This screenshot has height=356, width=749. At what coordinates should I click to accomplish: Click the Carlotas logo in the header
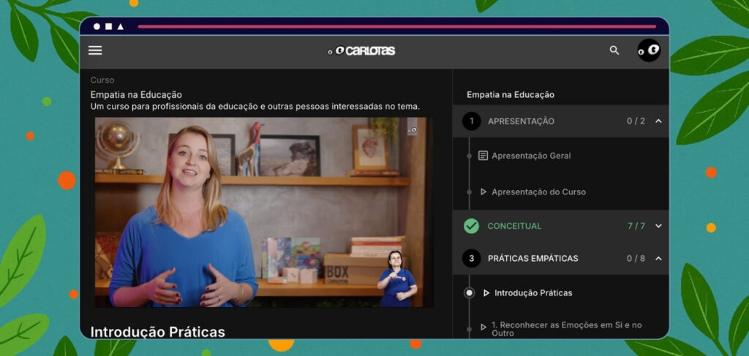pyautogui.click(x=361, y=50)
